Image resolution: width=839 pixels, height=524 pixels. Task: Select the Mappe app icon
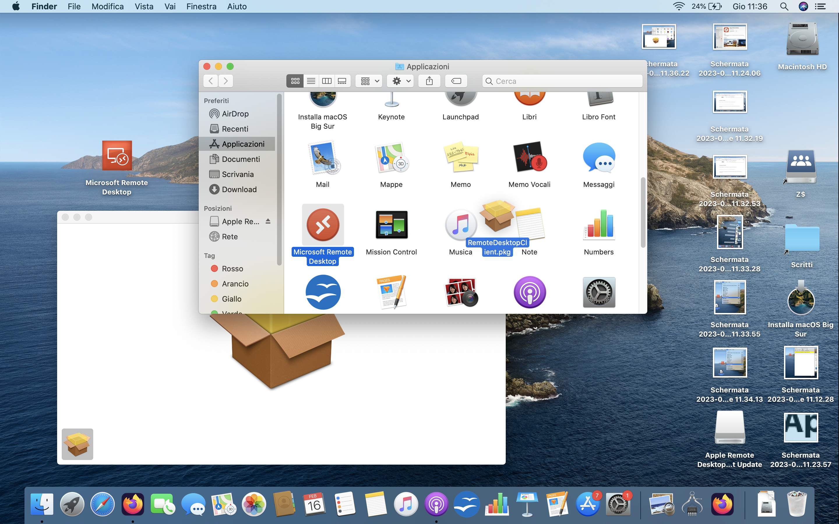[x=391, y=157]
